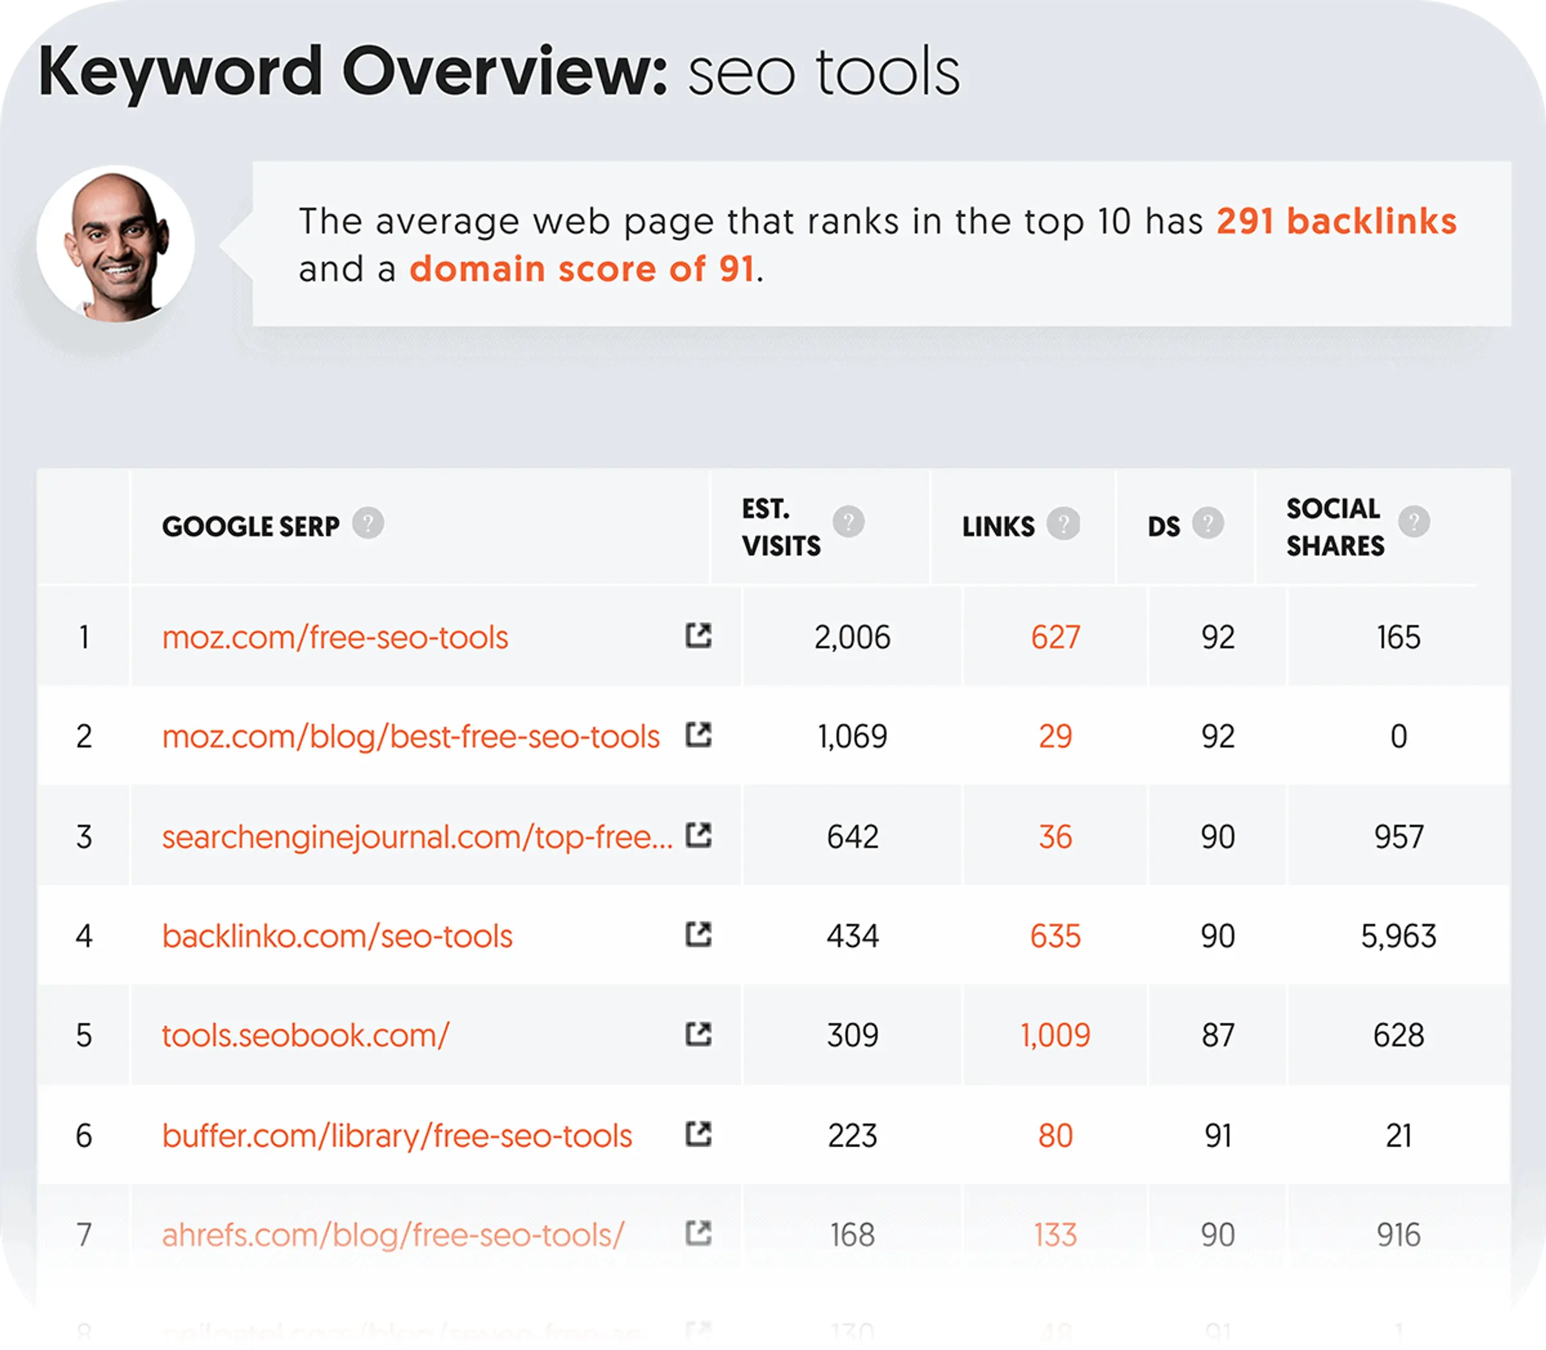Open external icon for buffer.com result
Image resolution: width=1546 pixels, height=1350 pixels.
pos(698,1134)
